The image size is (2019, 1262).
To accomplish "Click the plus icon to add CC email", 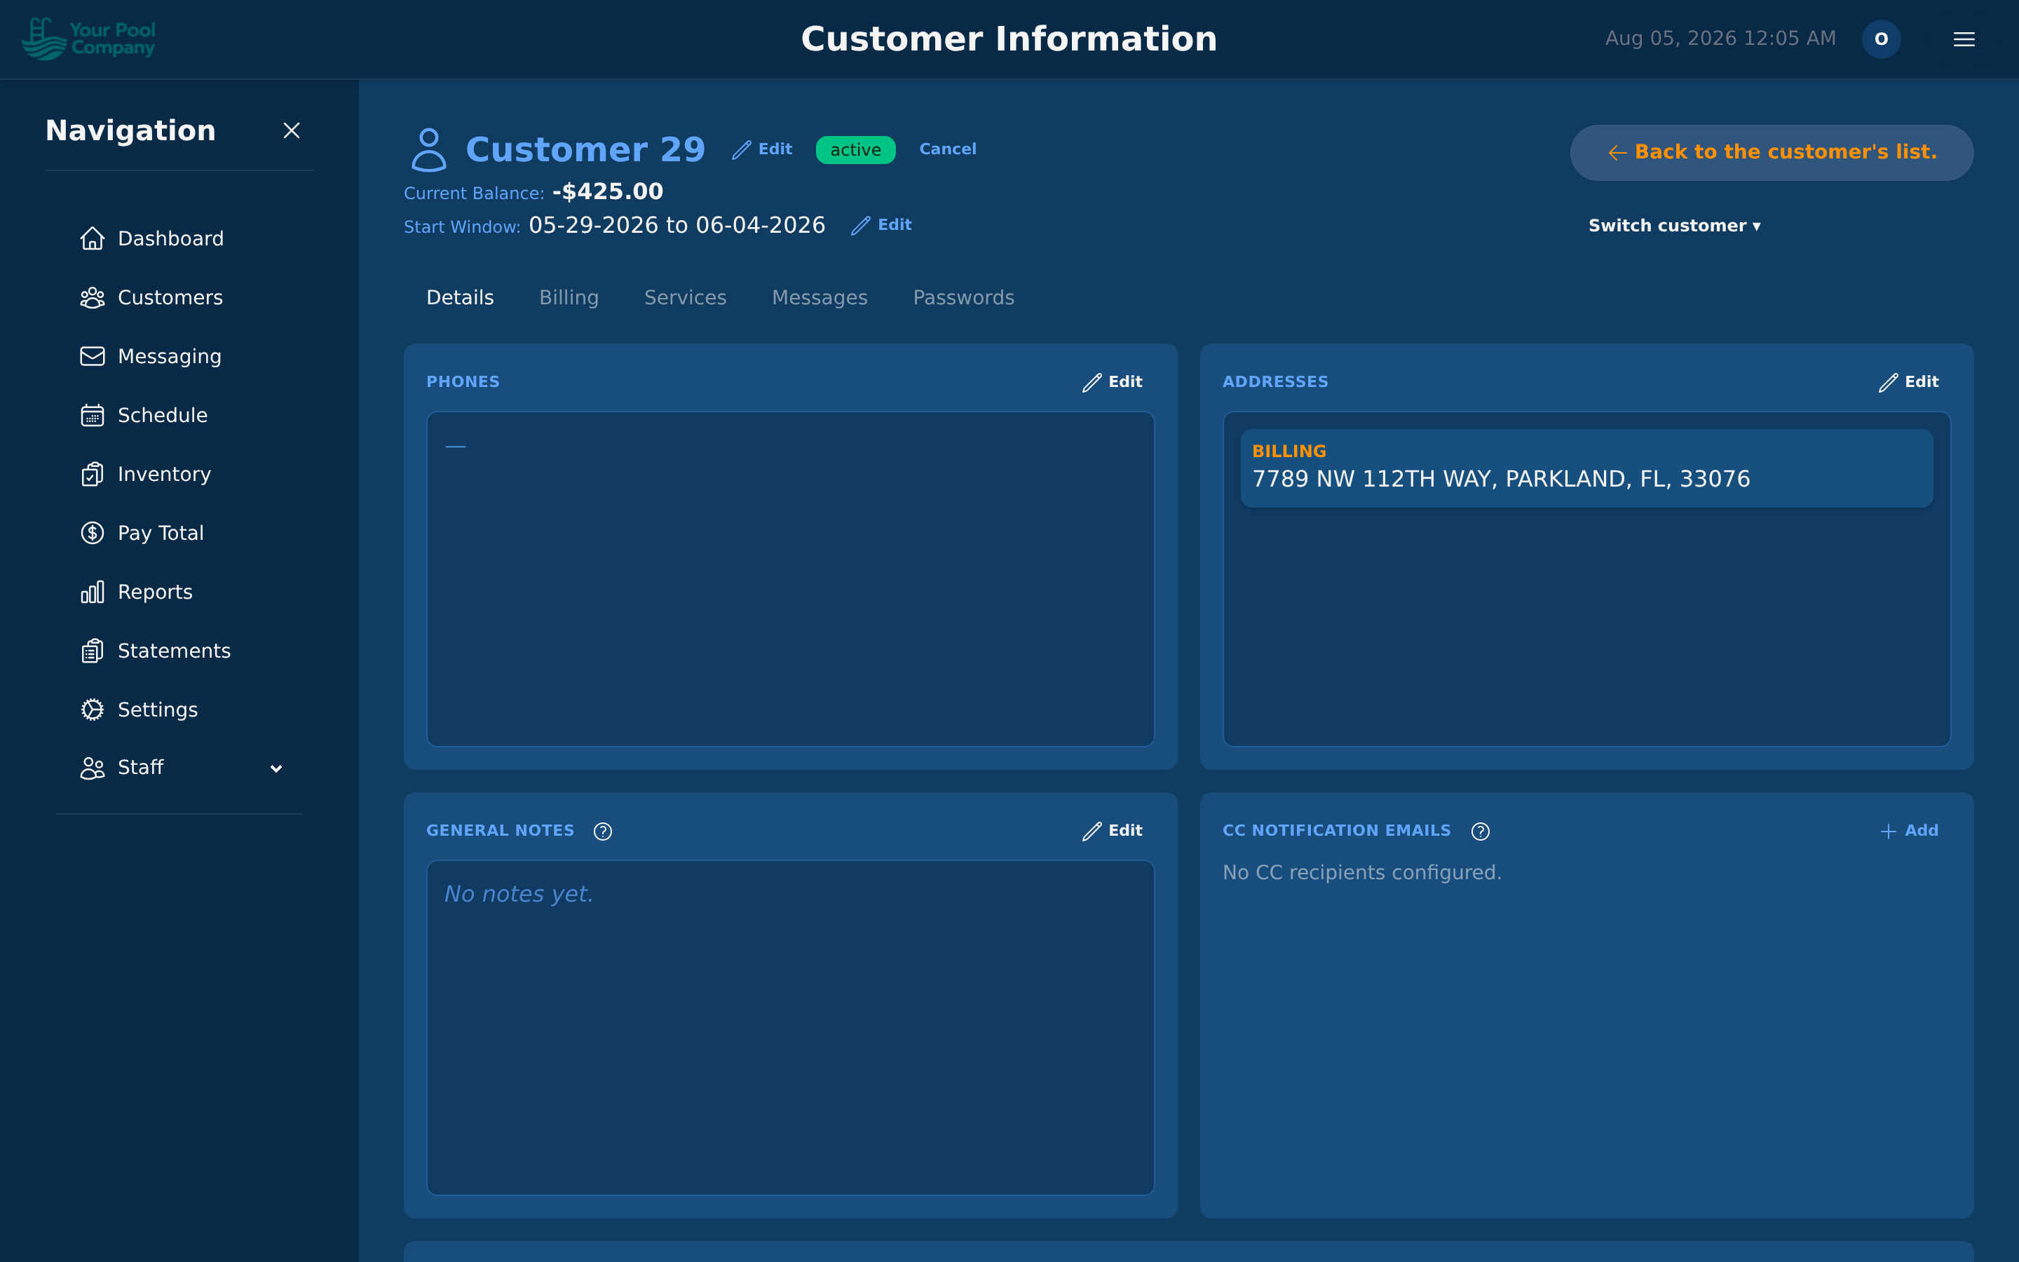I will point(1888,832).
